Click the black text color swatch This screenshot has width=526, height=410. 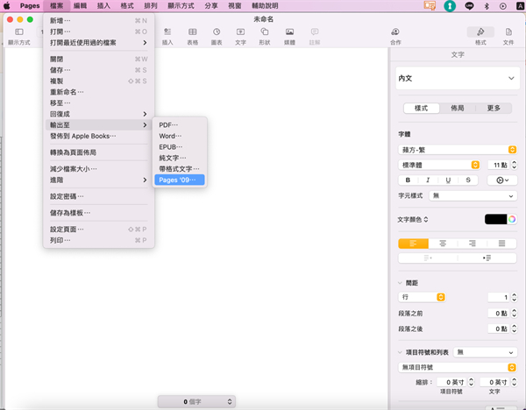click(x=496, y=218)
